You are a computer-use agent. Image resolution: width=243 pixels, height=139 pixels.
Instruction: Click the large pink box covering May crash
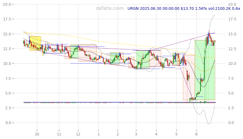pyautogui.click(x=189, y=77)
